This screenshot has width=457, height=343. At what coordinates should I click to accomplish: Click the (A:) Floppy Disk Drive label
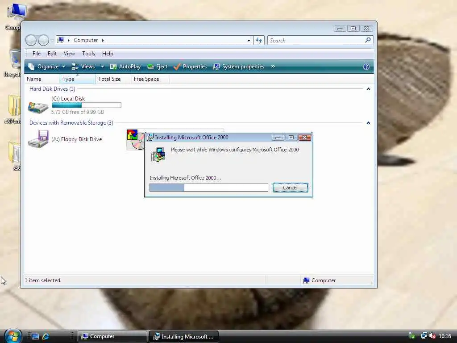point(77,139)
